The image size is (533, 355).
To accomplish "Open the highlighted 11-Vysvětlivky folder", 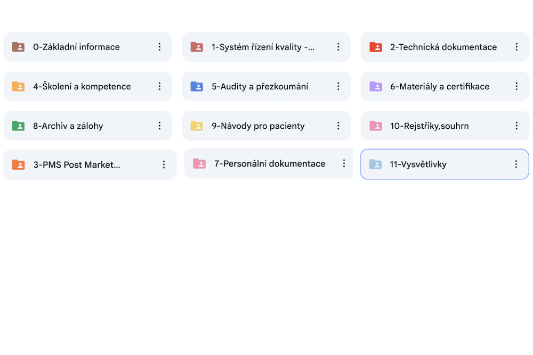I will [418, 164].
